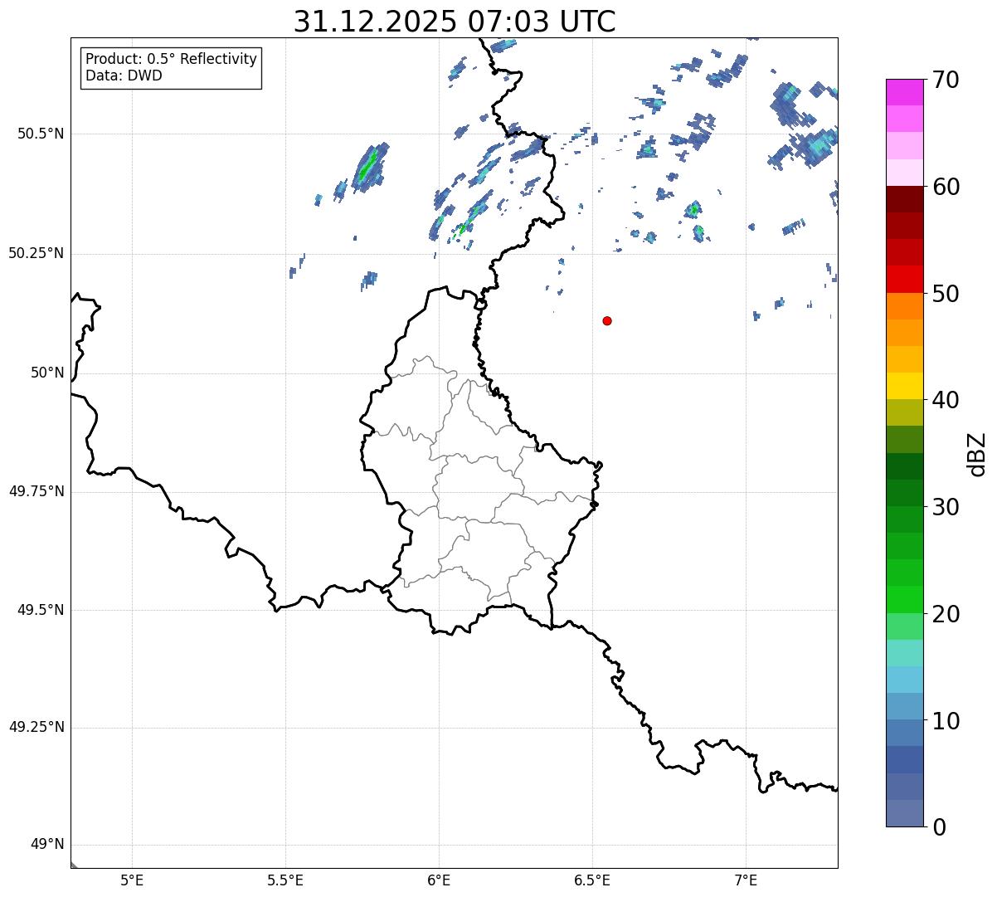The height and width of the screenshot is (897, 997).
Task: Click the 7°E longitude label
Action: 746,880
